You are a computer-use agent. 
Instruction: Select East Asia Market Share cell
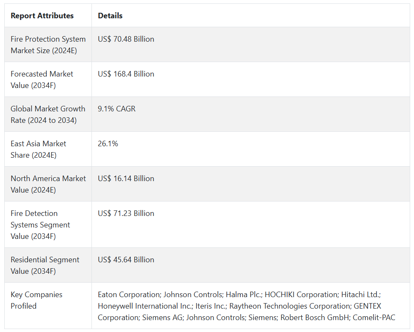pos(38,149)
